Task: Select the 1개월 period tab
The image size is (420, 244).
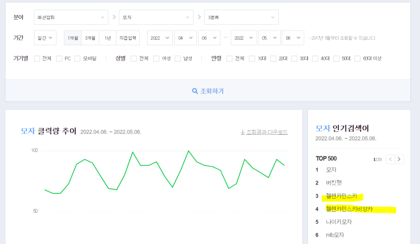Action: click(x=73, y=38)
